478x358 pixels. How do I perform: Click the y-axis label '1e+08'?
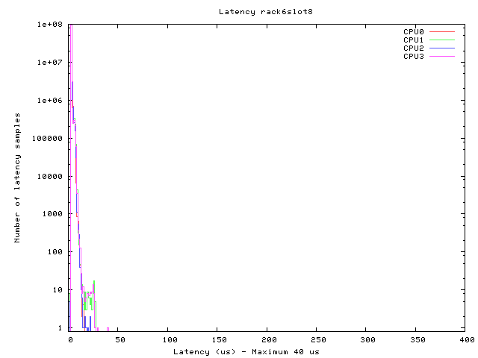[x=50, y=25]
